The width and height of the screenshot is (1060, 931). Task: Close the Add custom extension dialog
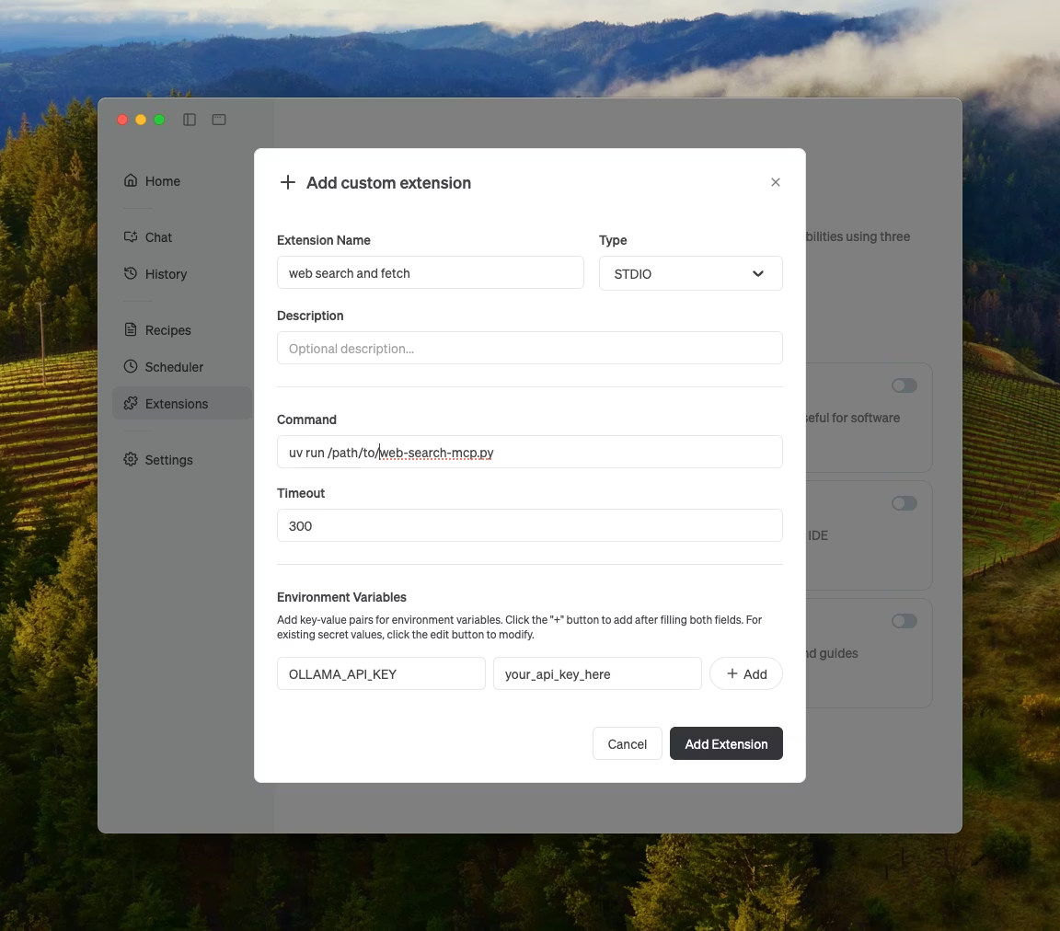(x=776, y=182)
